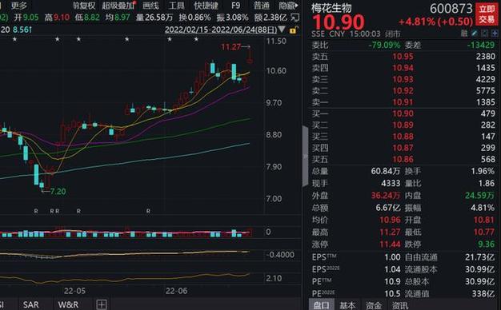
Task: Click the 卖四 price 10.94
Action: (403, 68)
